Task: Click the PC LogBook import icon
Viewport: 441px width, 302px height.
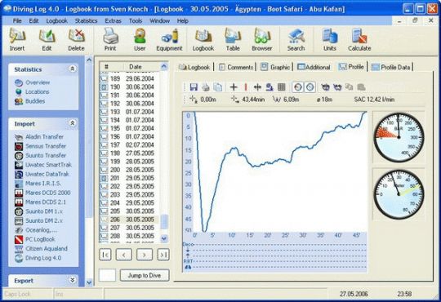Action: (x=19, y=239)
